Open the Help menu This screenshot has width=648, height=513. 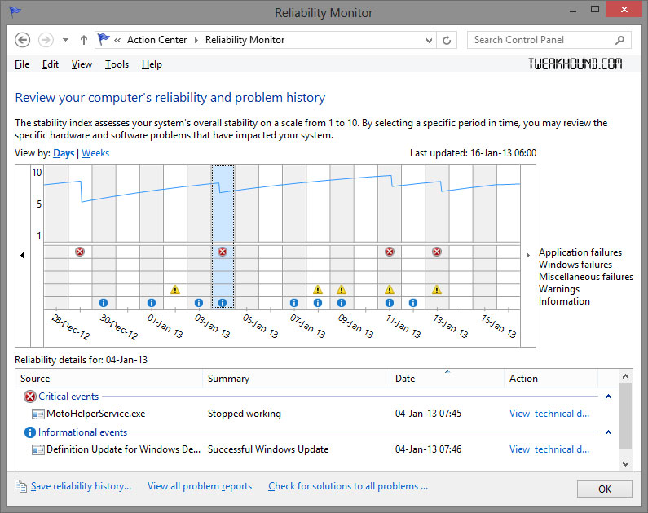(152, 64)
